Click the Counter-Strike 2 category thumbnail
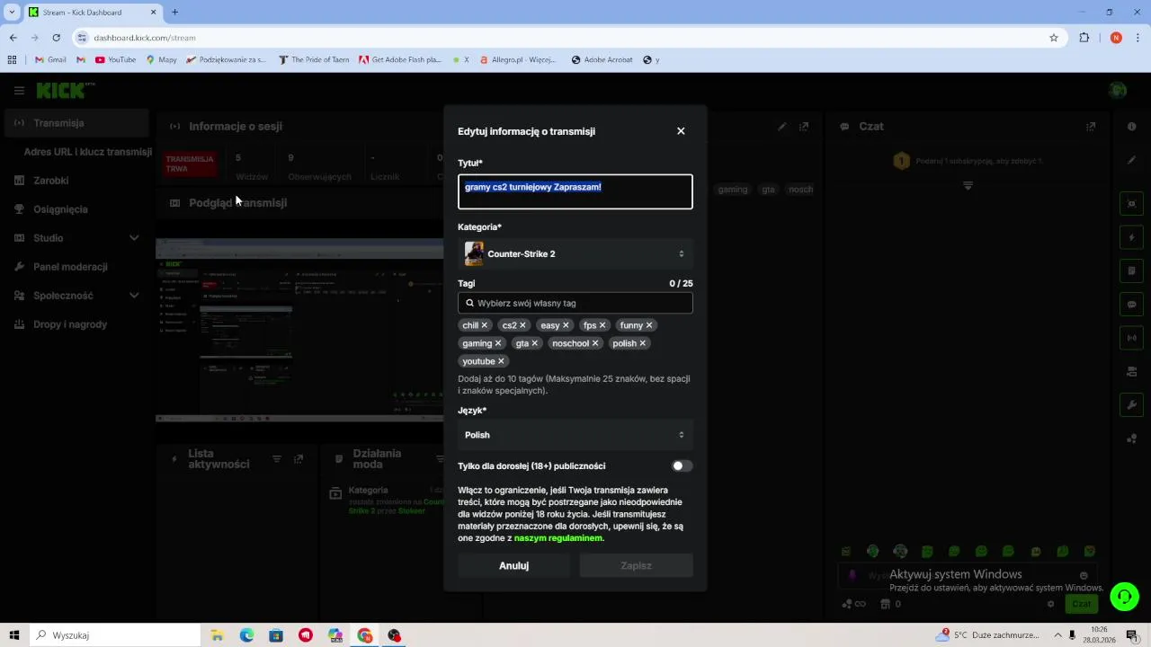This screenshot has height=647, width=1151. click(474, 254)
